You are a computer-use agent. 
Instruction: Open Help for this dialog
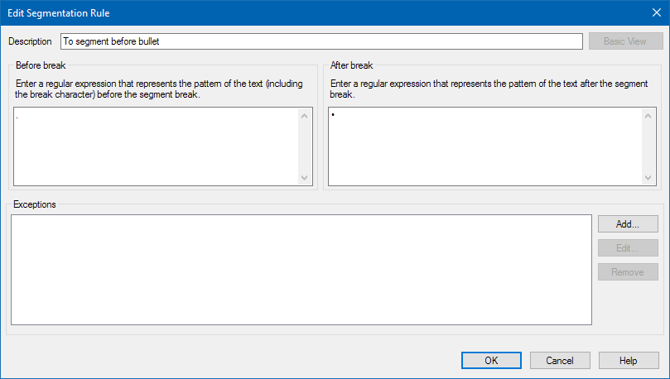click(x=629, y=361)
